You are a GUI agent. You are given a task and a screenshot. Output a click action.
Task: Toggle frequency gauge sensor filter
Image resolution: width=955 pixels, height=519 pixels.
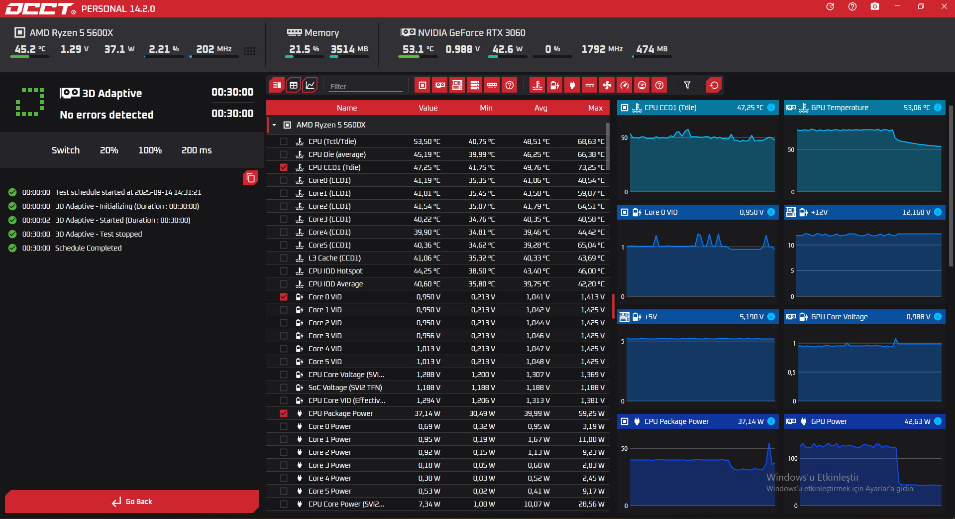(x=625, y=85)
